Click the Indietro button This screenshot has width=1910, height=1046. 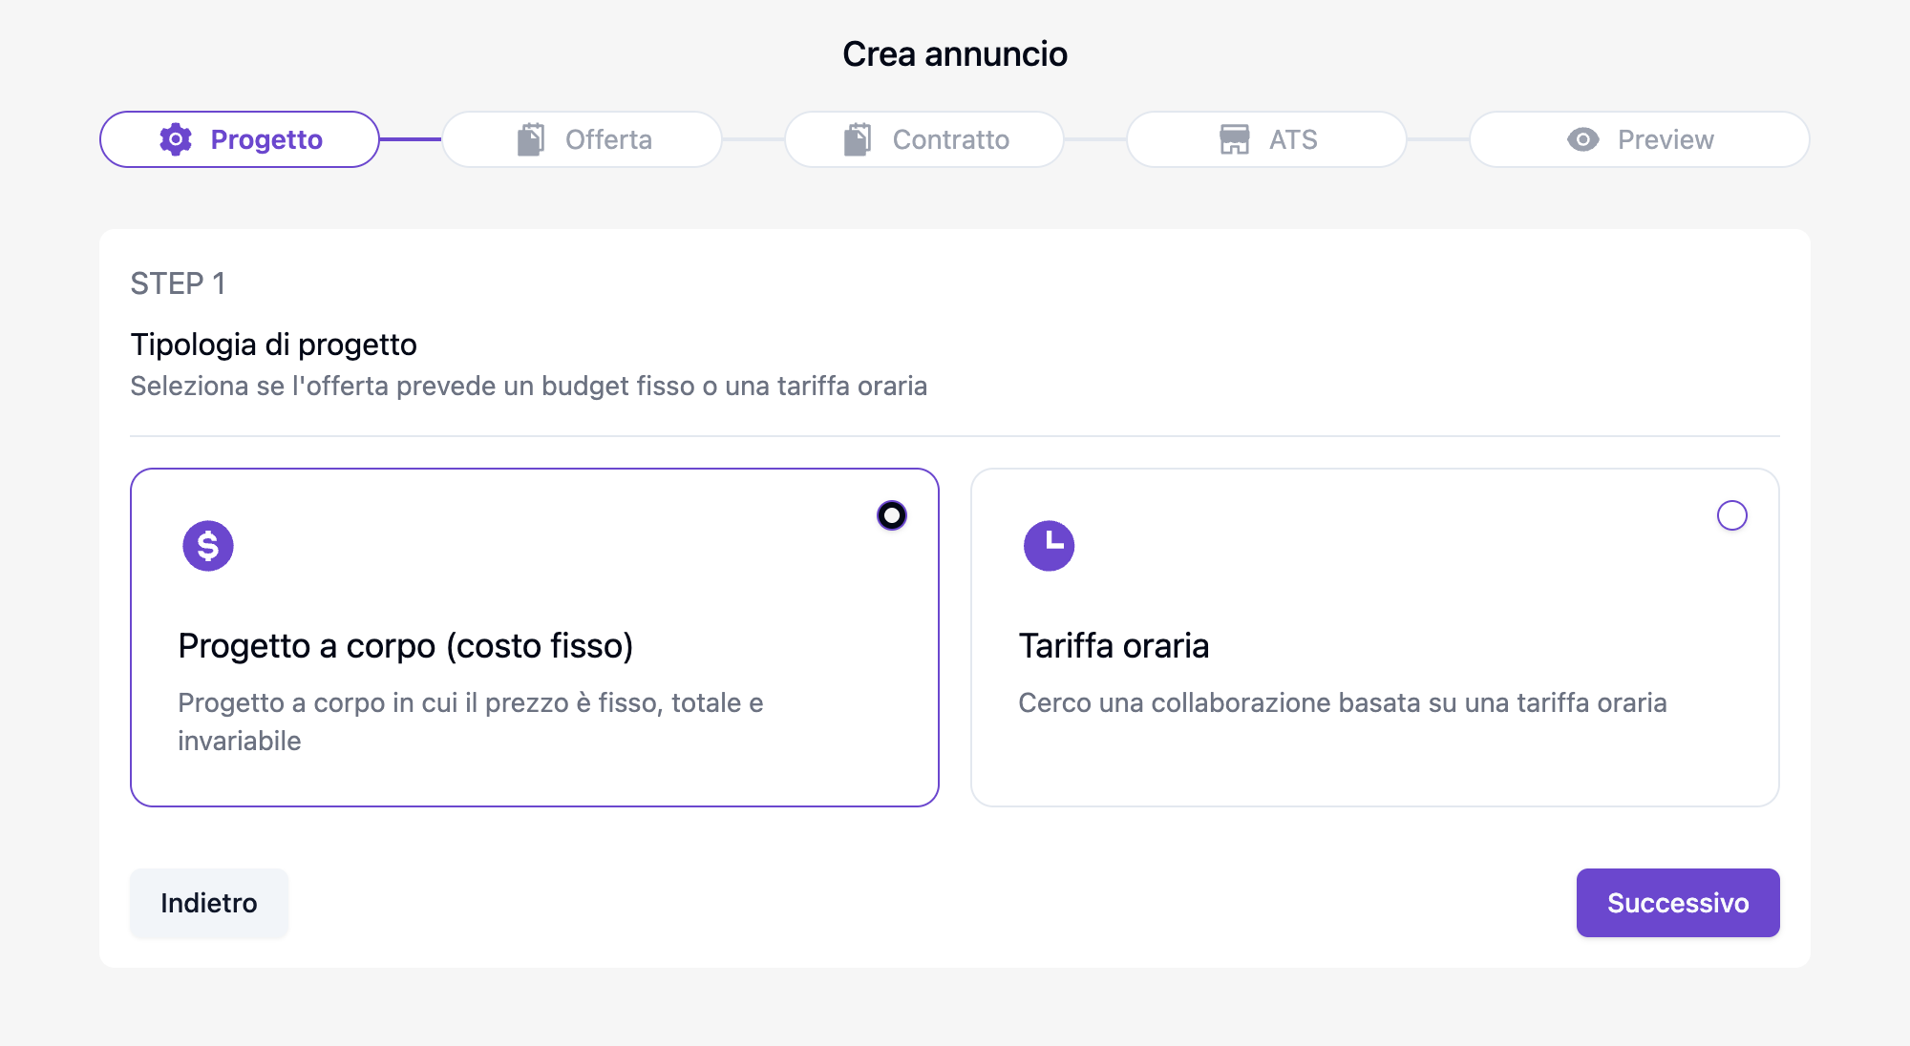click(208, 902)
